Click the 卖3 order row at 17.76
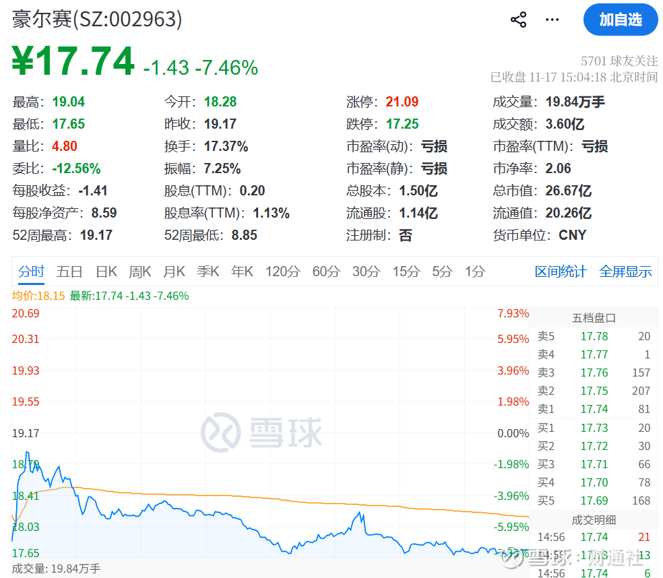Screen dimensions: 663x578 point(594,373)
